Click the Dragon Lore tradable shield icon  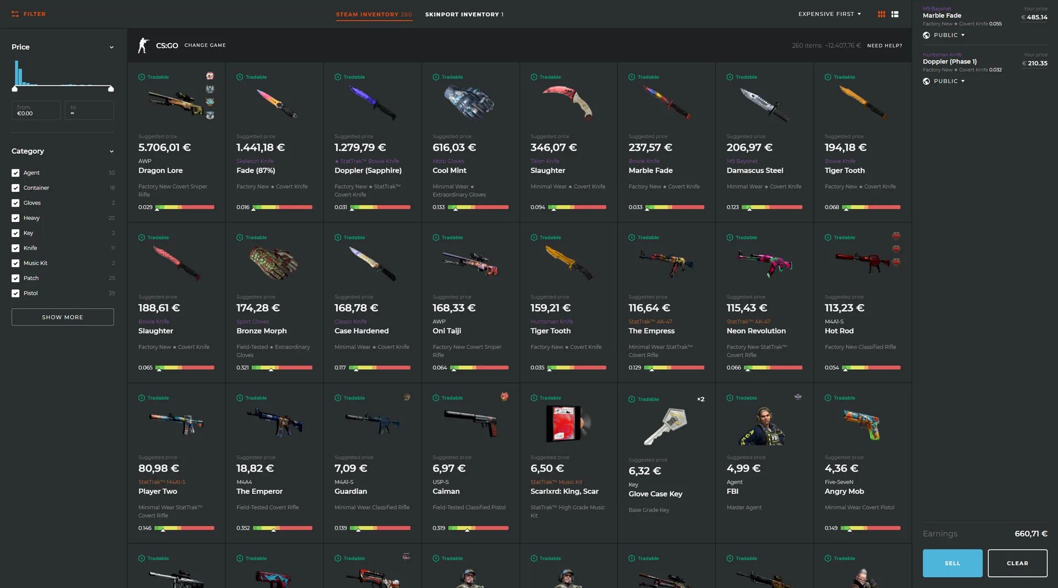tap(142, 77)
